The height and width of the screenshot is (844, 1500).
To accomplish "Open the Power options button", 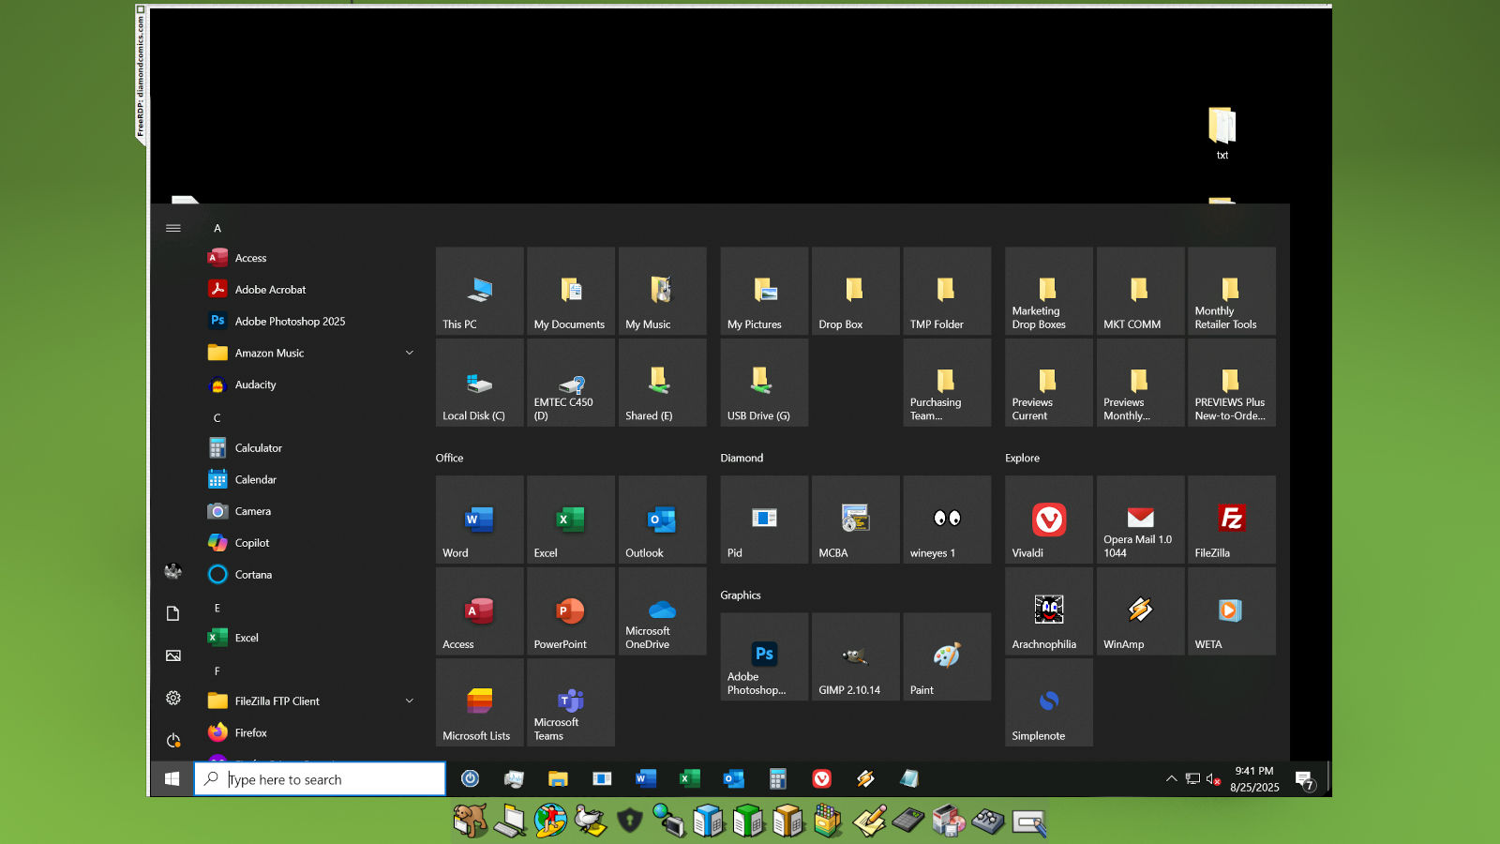I will point(173,741).
